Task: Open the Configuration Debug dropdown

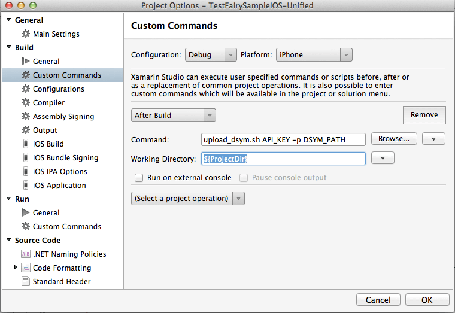Action: point(211,55)
